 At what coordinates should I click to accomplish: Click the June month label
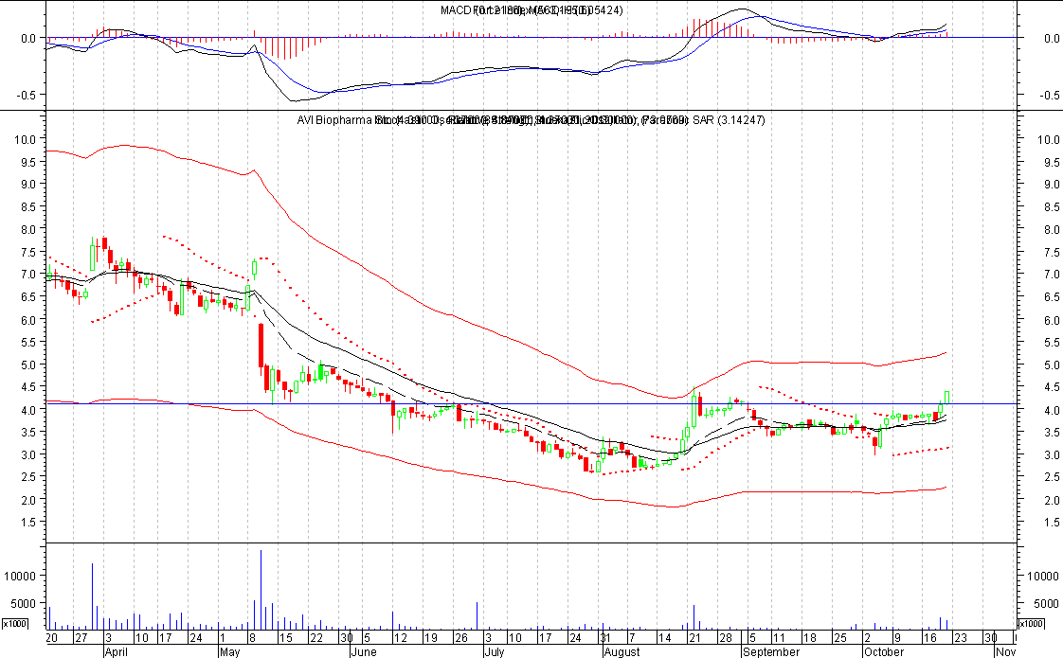click(x=364, y=652)
